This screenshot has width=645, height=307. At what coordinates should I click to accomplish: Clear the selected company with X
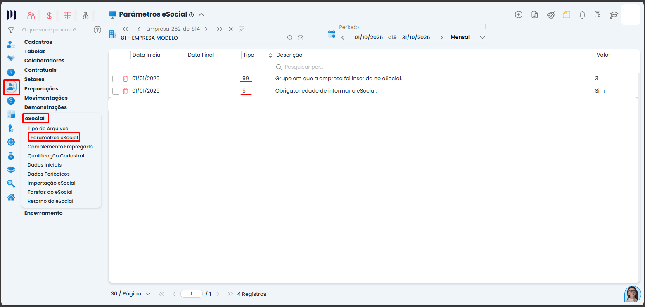coord(231,29)
